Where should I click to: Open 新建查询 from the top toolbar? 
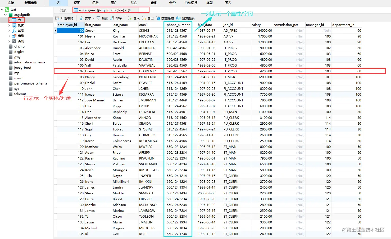pyautogui.click(x=31, y=3)
